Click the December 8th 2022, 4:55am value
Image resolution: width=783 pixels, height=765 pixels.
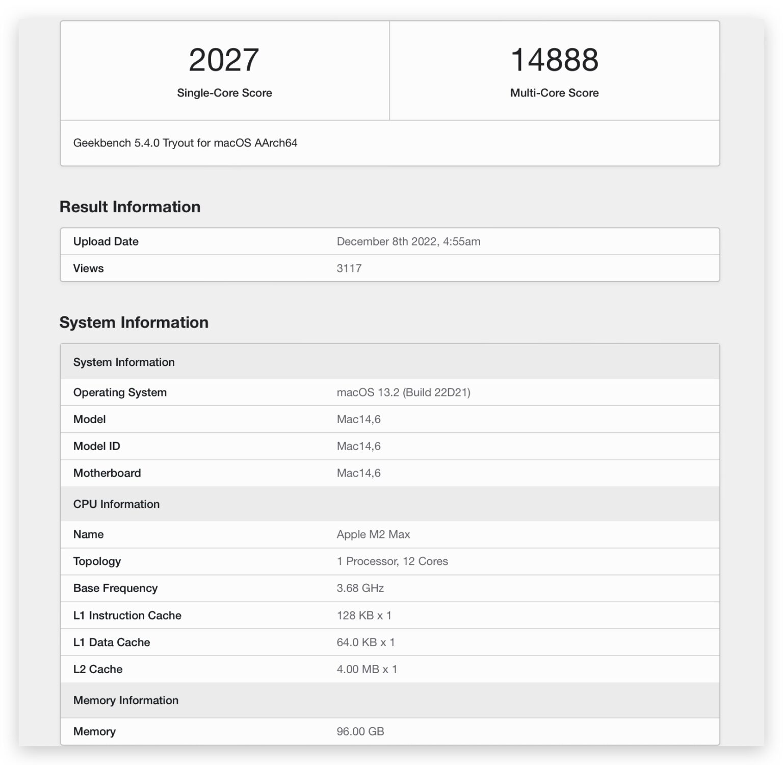pyautogui.click(x=408, y=241)
